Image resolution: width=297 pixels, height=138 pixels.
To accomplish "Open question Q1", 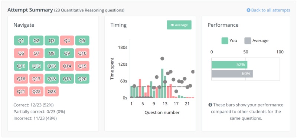I will click(21, 40).
